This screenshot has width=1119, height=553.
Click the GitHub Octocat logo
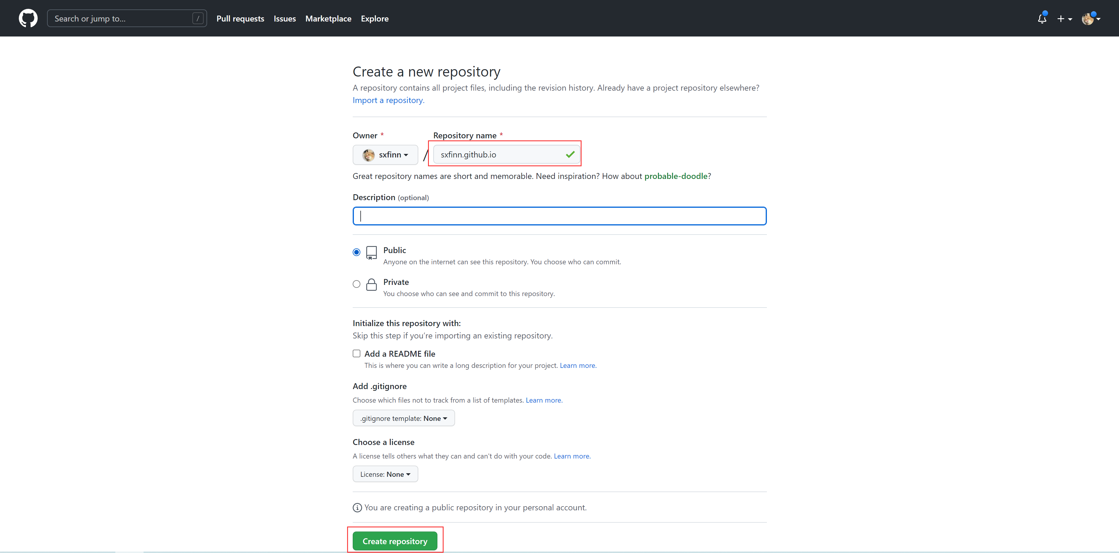(x=28, y=18)
